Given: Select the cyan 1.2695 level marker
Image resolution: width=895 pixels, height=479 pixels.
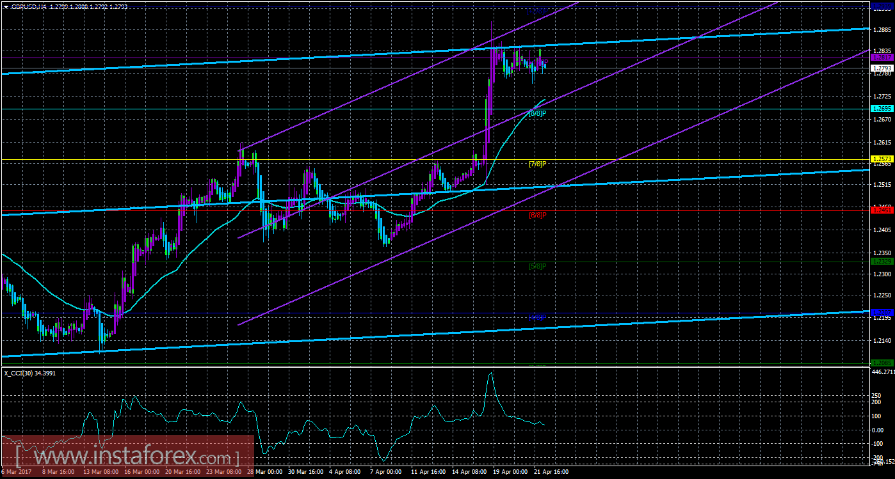Looking at the screenshot, I should (x=883, y=109).
